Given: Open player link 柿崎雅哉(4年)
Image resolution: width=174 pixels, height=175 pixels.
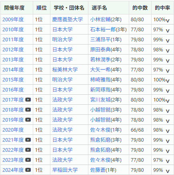Looking at the screenshot, I should [106, 80].
